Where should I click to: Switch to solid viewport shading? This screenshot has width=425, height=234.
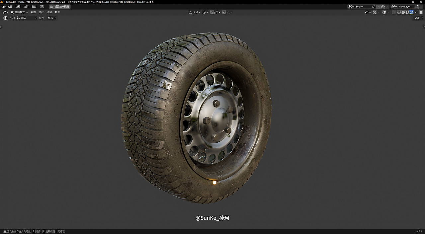point(403,12)
